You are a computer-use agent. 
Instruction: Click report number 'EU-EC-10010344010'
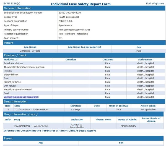point(70,13)
